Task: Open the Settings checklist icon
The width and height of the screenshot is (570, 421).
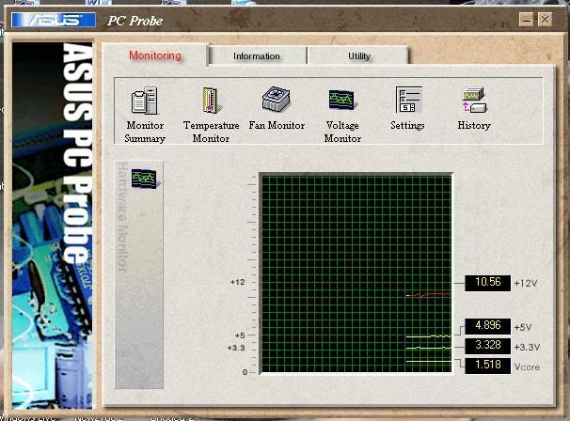Action: point(409,100)
